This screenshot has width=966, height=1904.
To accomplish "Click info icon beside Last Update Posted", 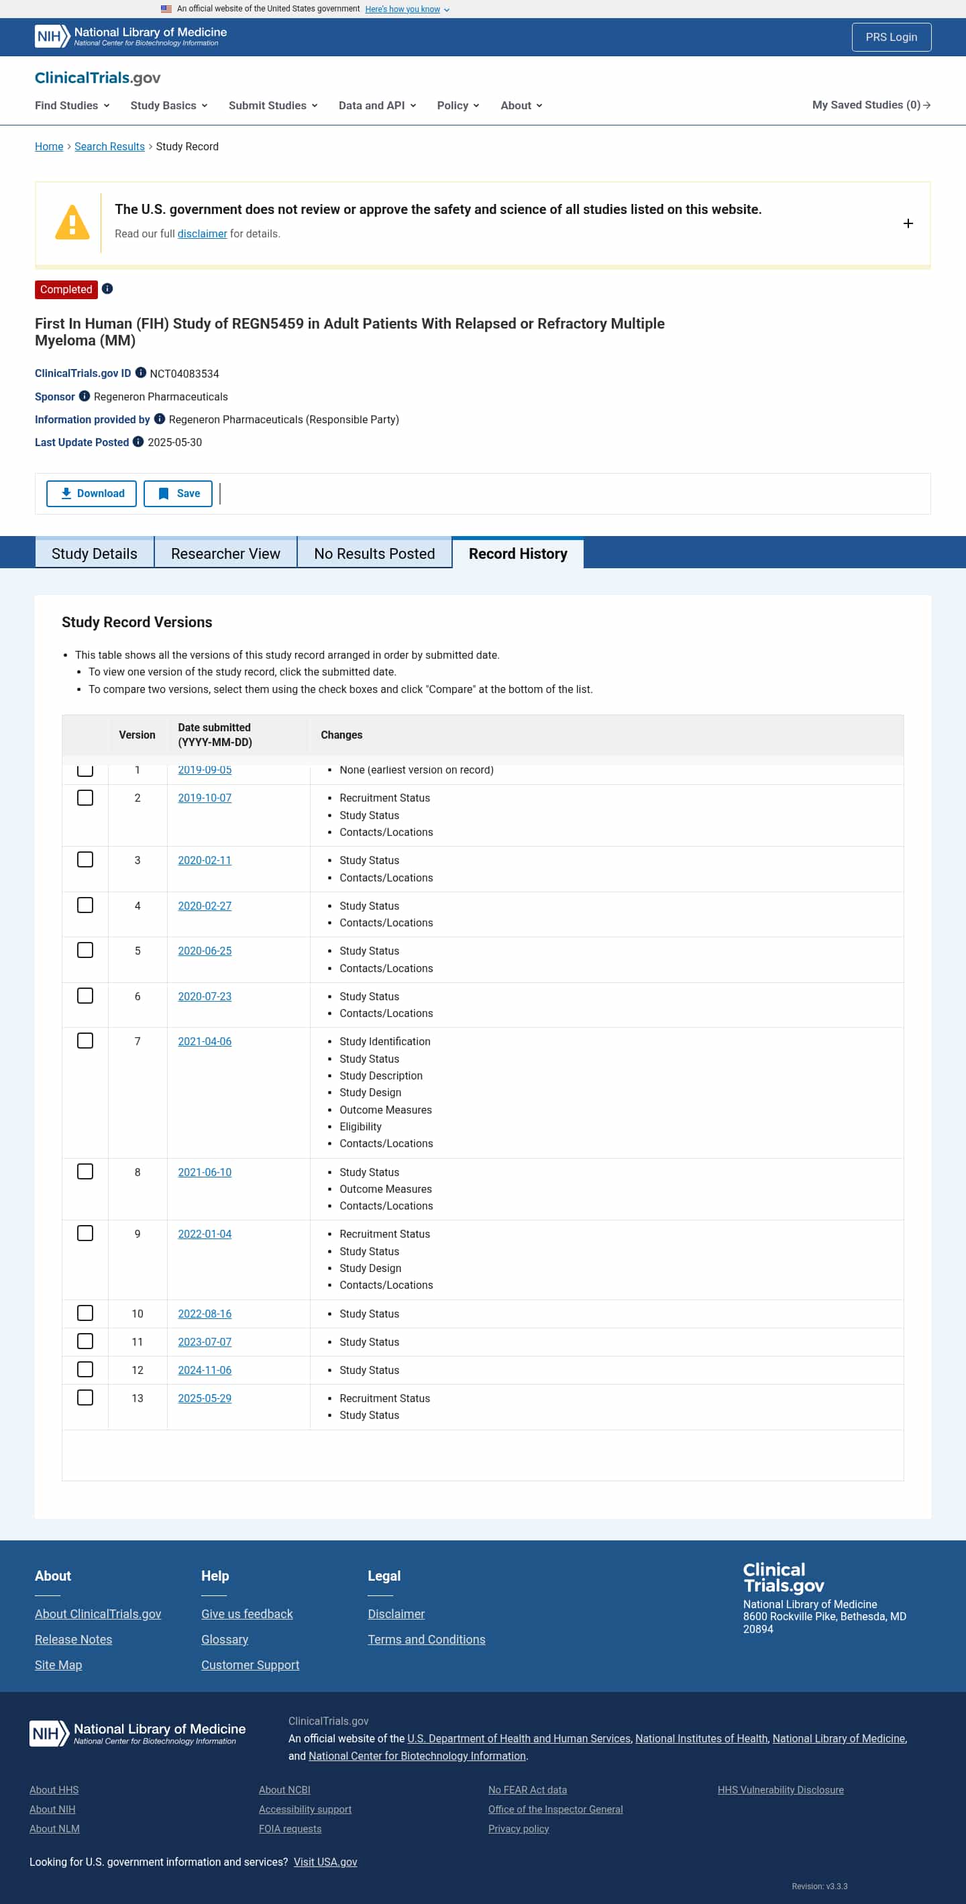I will point(138,442).
